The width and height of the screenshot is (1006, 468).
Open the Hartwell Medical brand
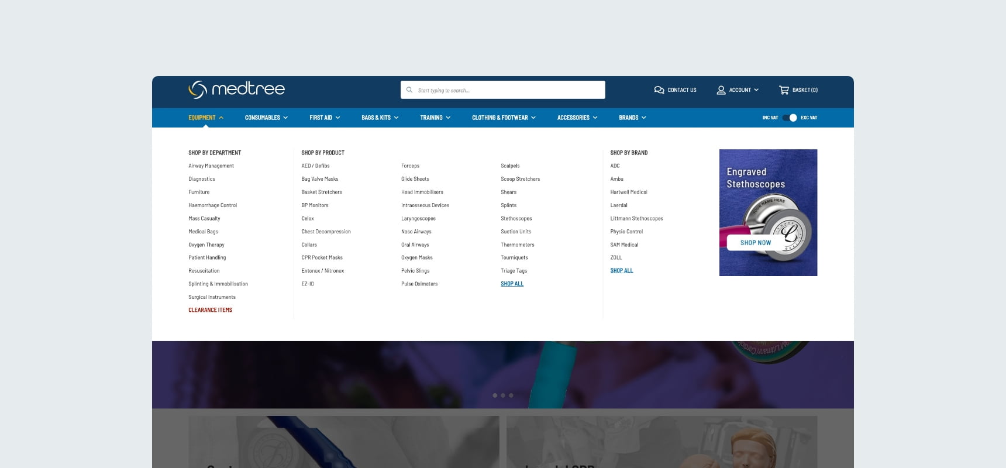[x=629, y=192]
